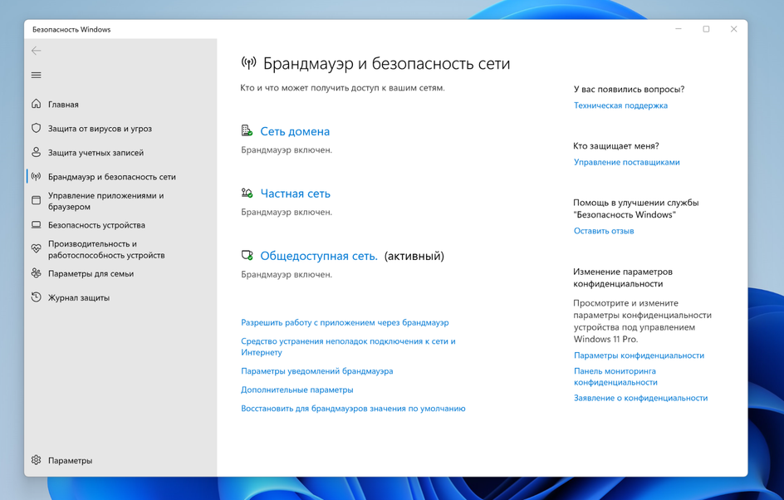Click Разрешить работу с приложением через брандмауэр
784x500 pixels.
click(x=345, y=322)
